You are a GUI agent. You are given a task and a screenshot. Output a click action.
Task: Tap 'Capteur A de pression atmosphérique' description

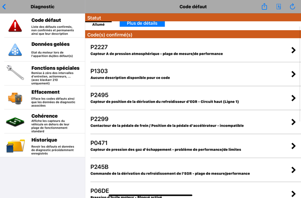coord(157,54)
